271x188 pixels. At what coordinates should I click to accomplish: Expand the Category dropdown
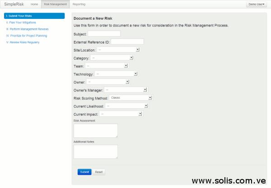point(112,58)
